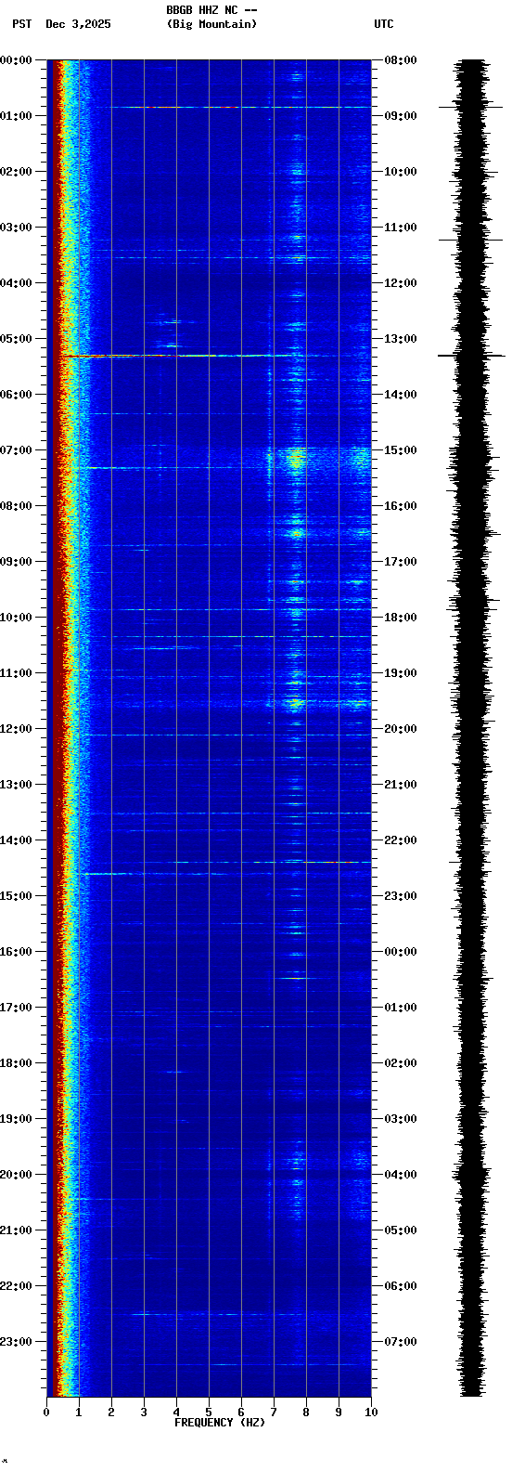This screenshot has height=1471, width=512.
Task: Click the 11:00 label on UTC axis
Action: coord(401,228)
